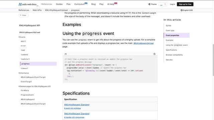Open second XMLHttpRequest Standard spec link
This screenshot has width=214, height=120.
[x=77, y=114]
